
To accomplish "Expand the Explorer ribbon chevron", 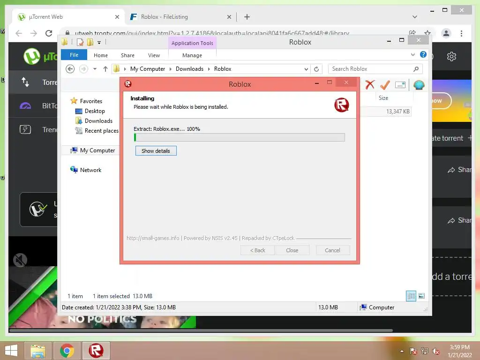I will [412, 54].
